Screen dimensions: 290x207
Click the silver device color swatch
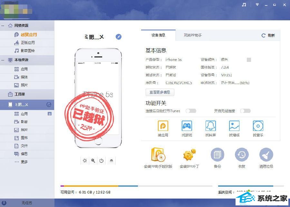[249, 60]
